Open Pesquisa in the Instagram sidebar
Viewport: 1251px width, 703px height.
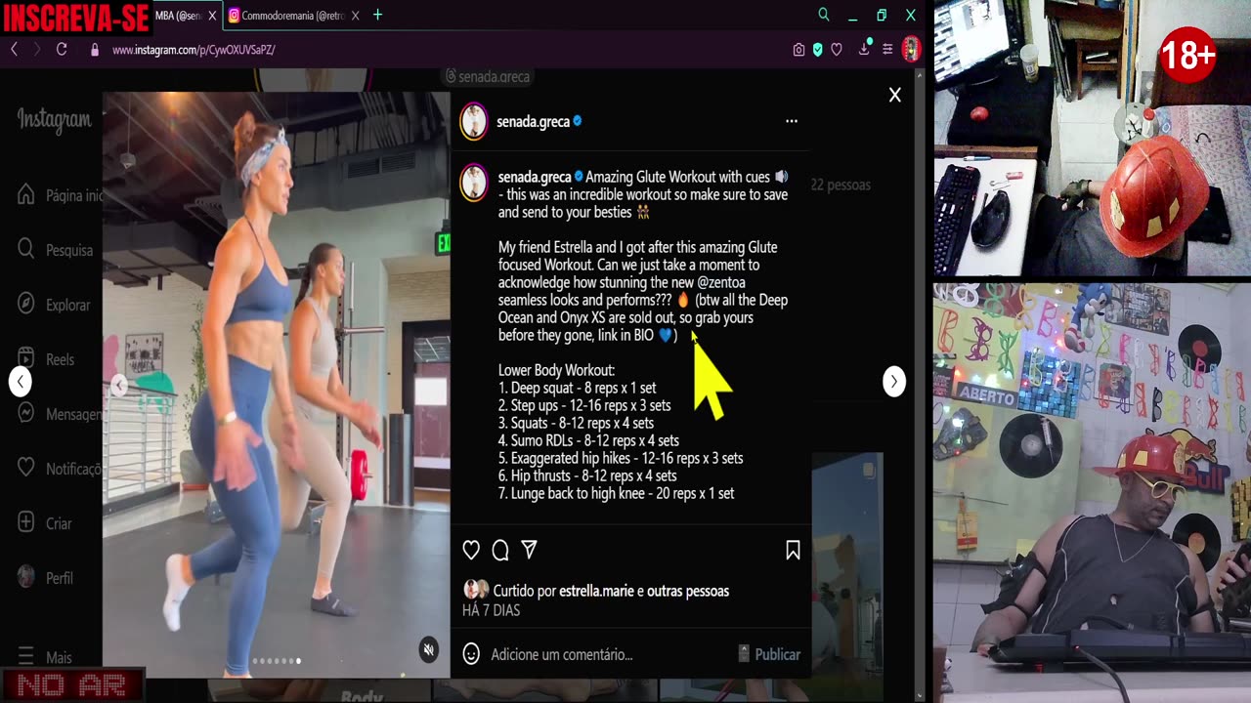(56, 250)
